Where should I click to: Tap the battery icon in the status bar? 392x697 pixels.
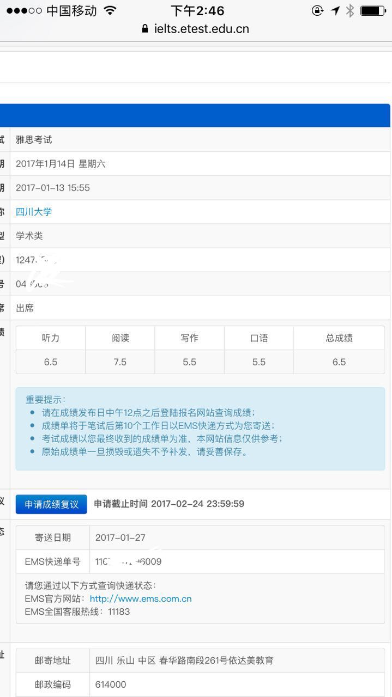pyautogui.click(x=373, y=10)
